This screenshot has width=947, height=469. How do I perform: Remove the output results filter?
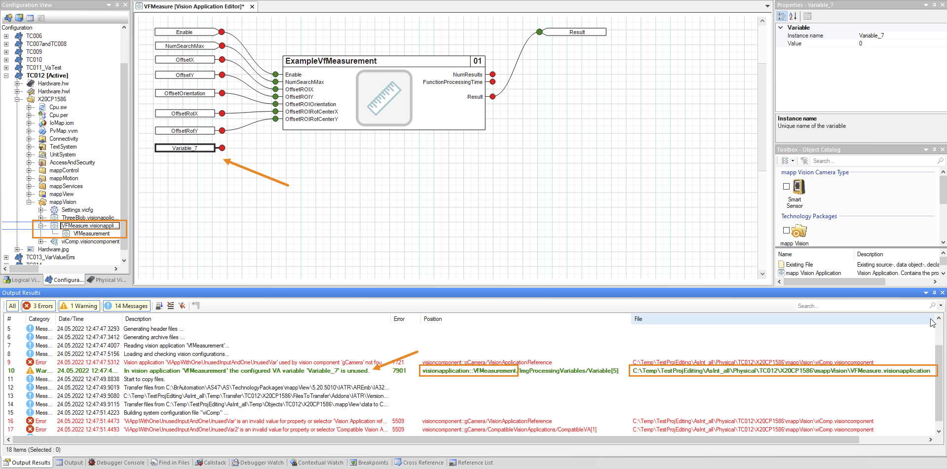click(182, 306)
